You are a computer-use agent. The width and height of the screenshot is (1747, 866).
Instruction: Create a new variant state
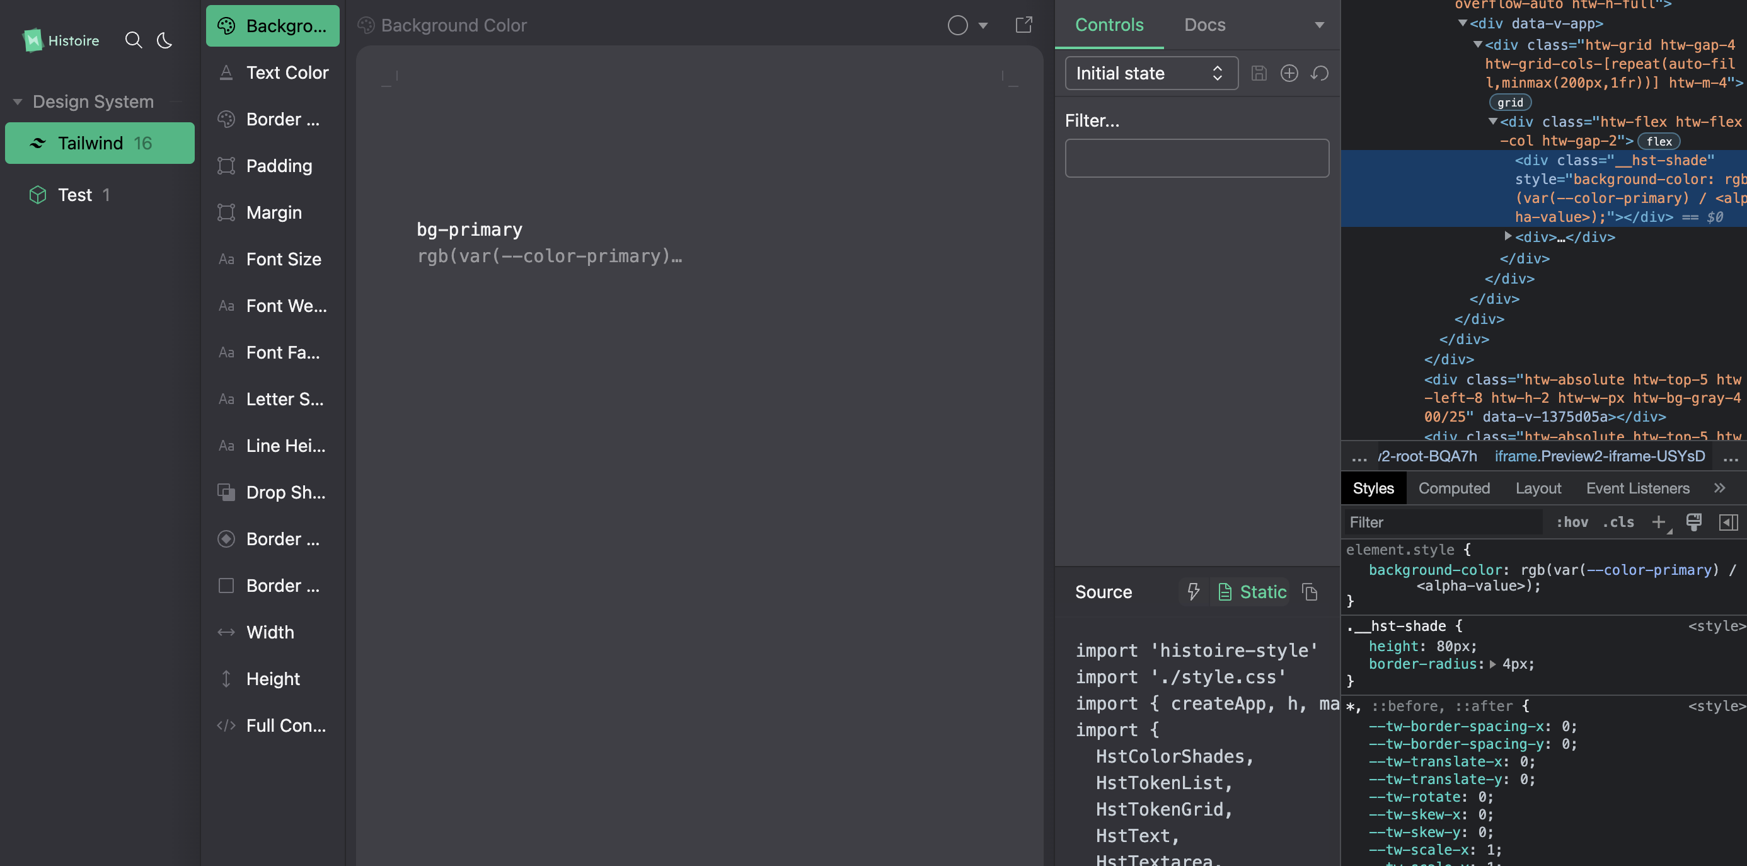(1289, 73)
